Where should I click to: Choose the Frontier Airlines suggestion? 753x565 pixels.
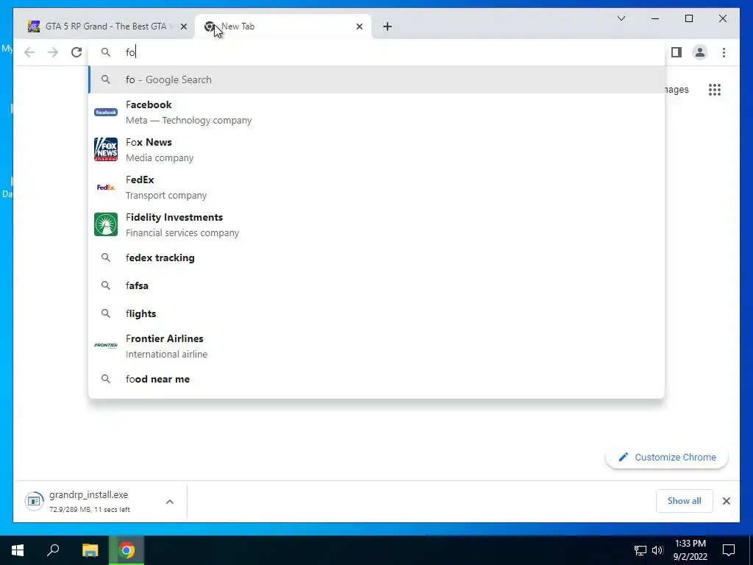click(376, 346)
